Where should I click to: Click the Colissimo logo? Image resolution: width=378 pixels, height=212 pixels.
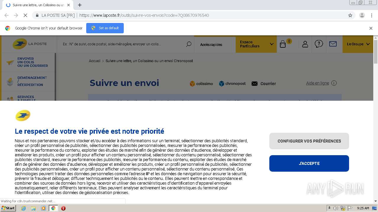pos(201,84)
